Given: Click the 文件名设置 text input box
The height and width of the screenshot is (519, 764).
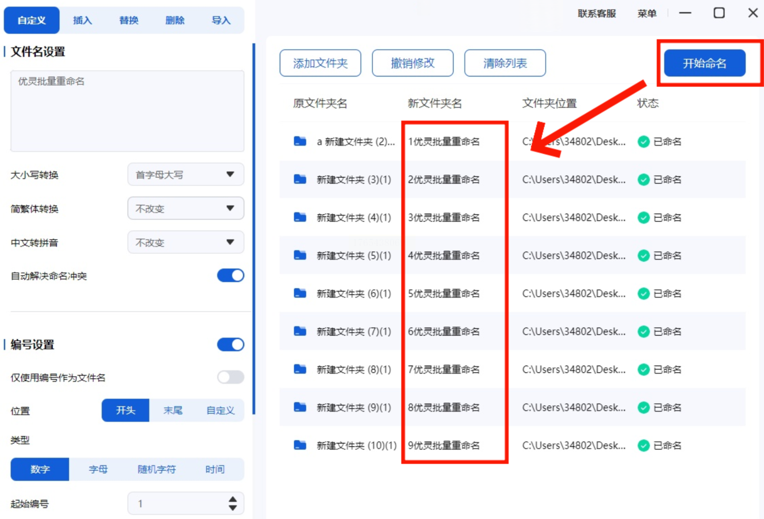Looking at the screenshot, I should 127,111.
